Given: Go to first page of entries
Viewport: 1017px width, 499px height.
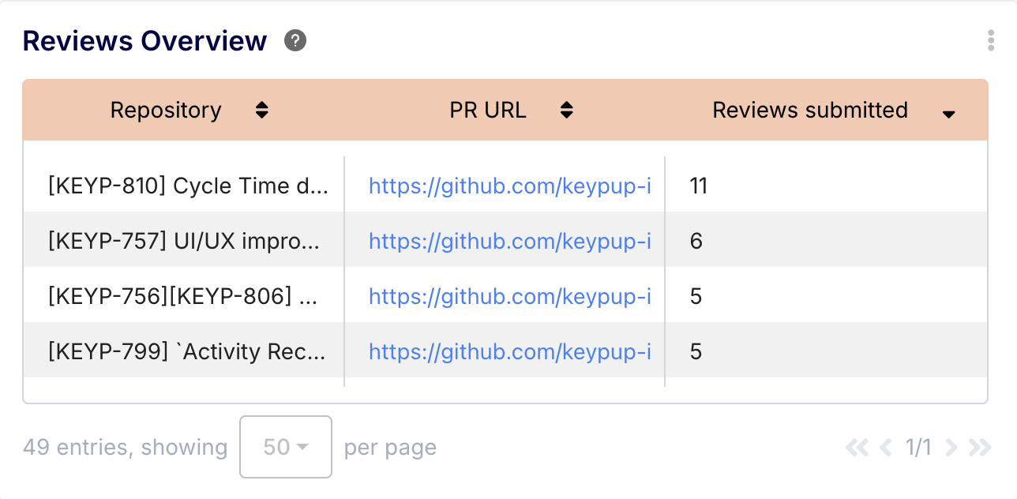Looking at the screenshot, I should pyautogui.click(x=856, y=448).
